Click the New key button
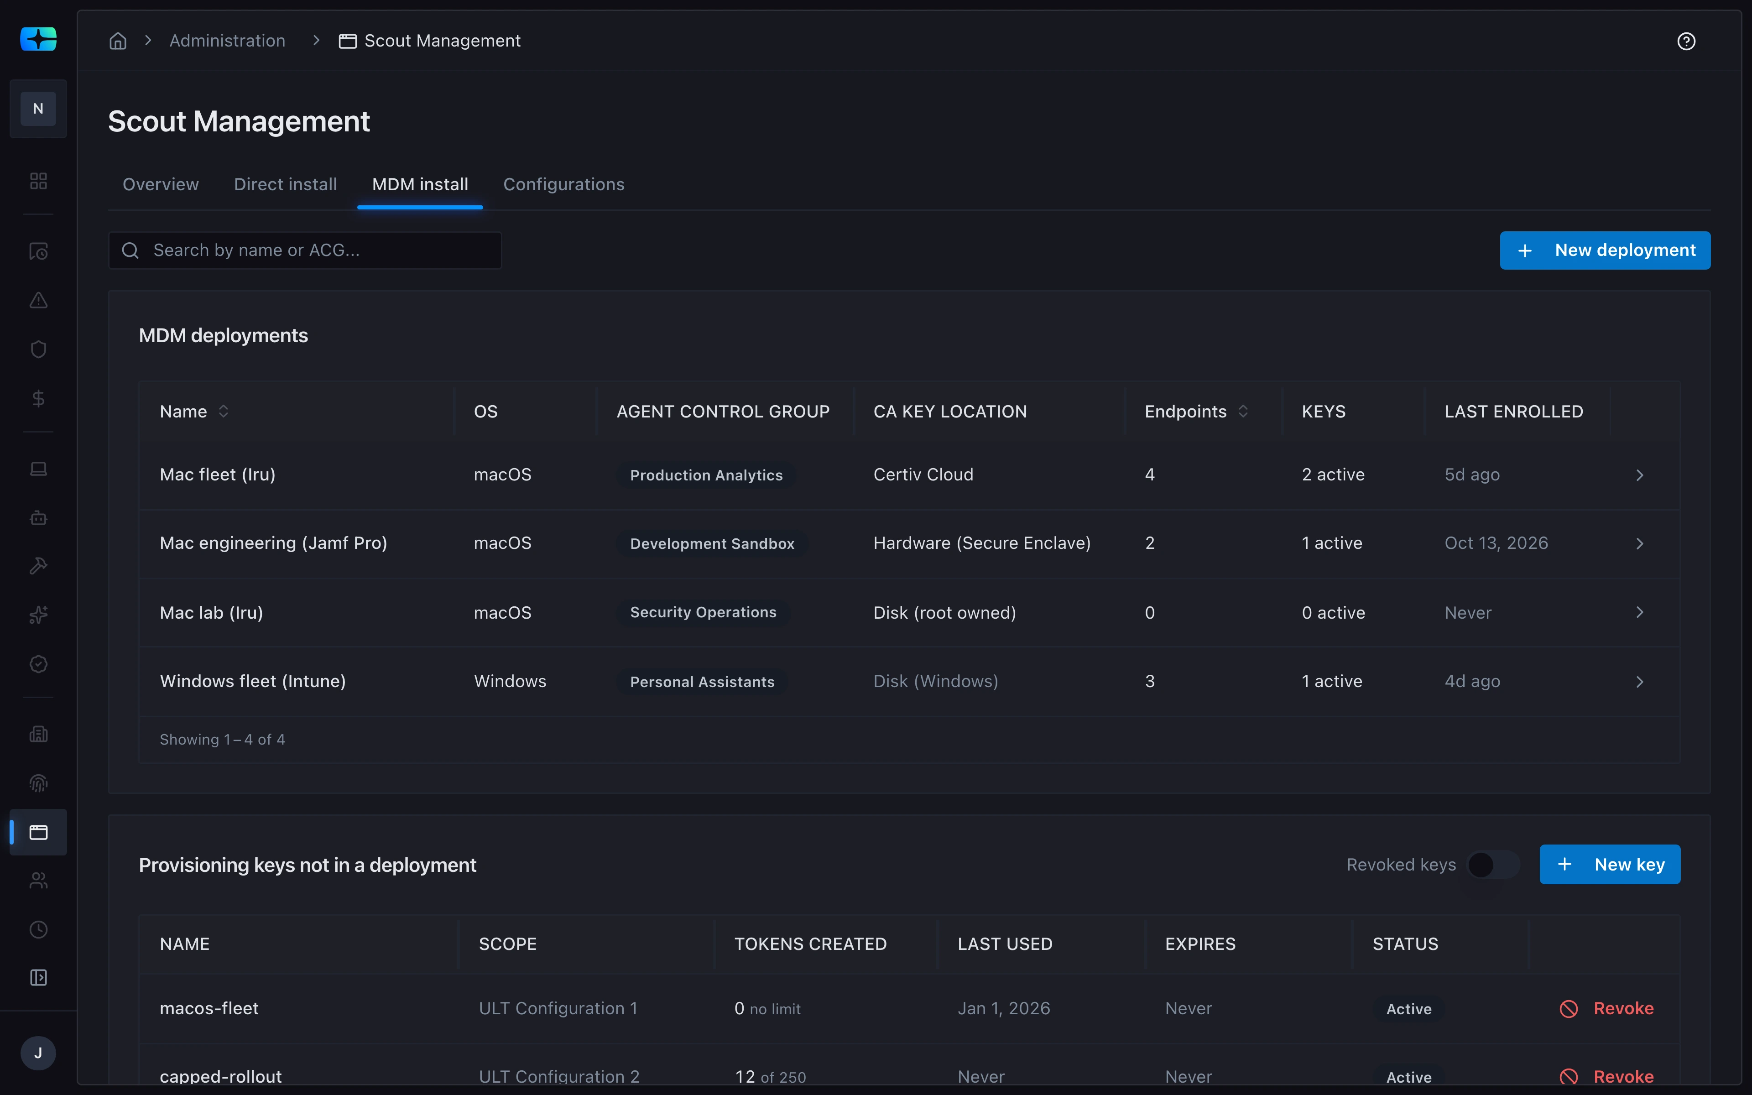Viewport: 1752px width, 1095px height. click(x=1609, y=865)
